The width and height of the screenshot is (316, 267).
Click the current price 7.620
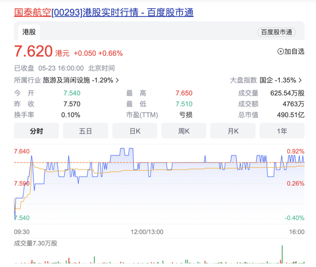click(33, 51)
